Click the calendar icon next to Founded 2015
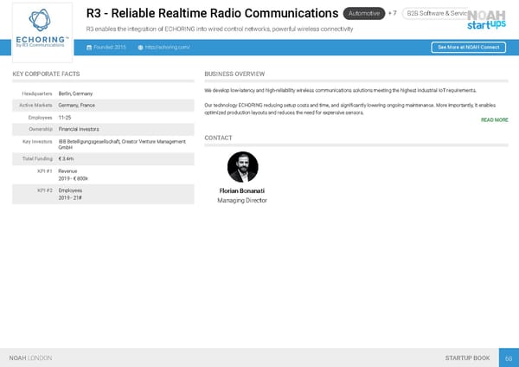Screen dimensions: 519x367 [x=87, y=48]
